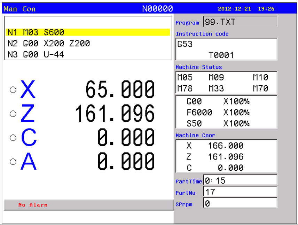This screenshot has width=298, height=225.
Task: Click the F6000 feed rate override row
Action: tap(218, 113)
